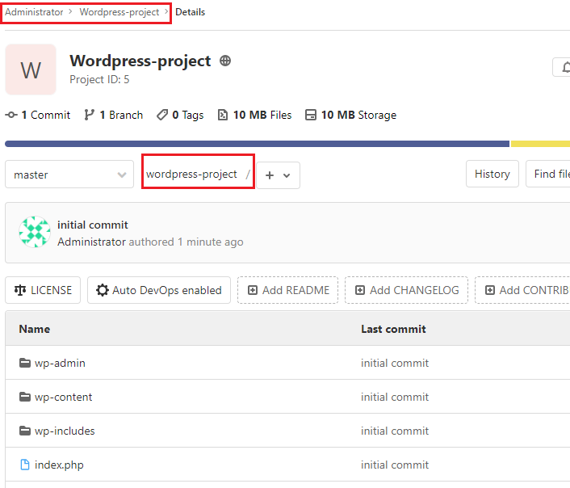Click the file icon beside 10 MB Files

tap(223, 115)
